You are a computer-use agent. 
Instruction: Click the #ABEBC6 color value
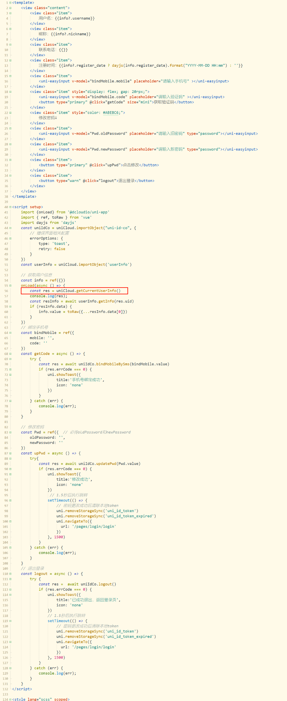click(x=111, y=113)
